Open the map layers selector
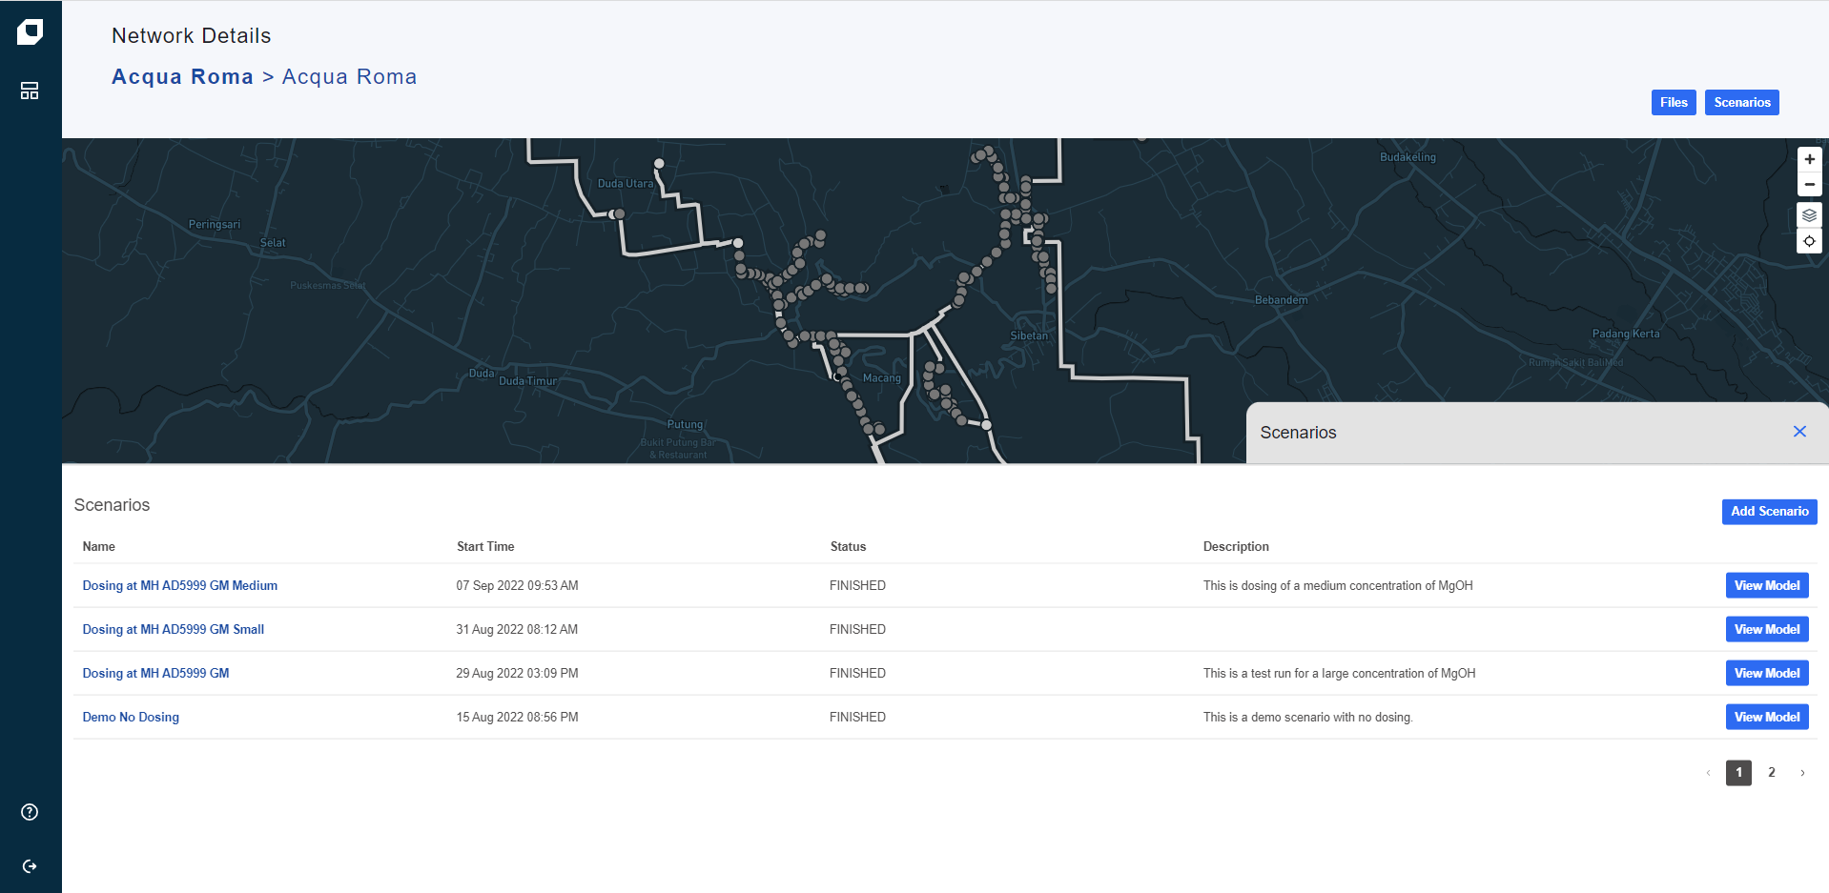Viewport: 1829px width, 893px height. pos(1809,215)
